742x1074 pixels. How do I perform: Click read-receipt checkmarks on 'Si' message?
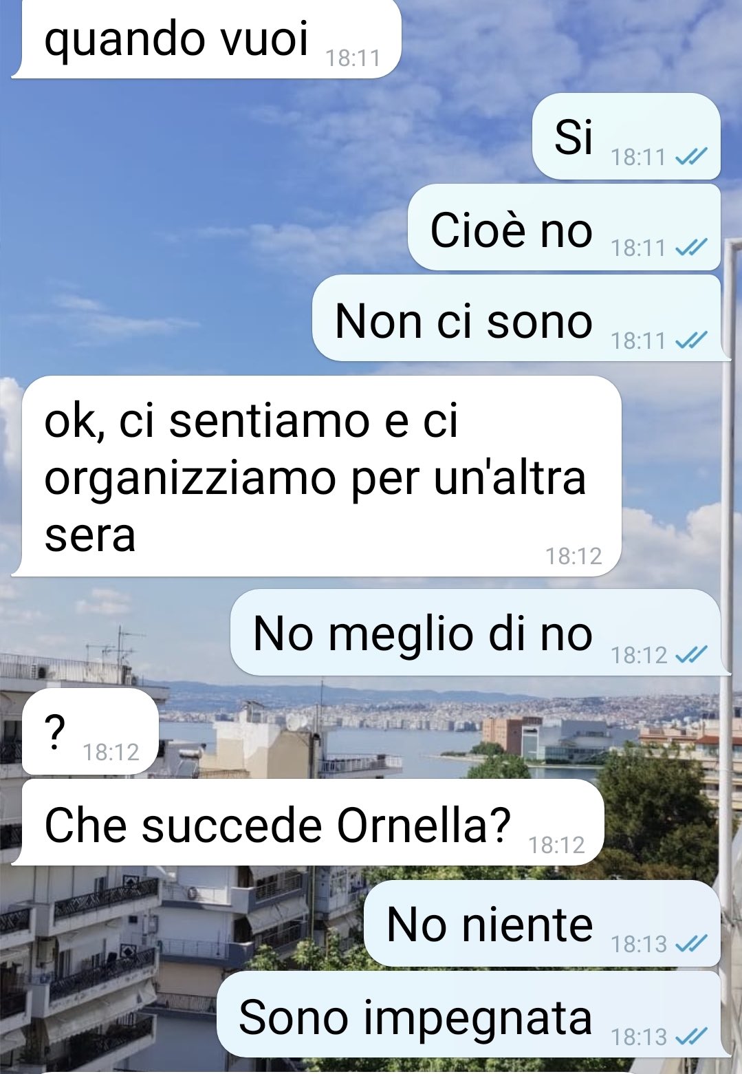click(690, 158)
